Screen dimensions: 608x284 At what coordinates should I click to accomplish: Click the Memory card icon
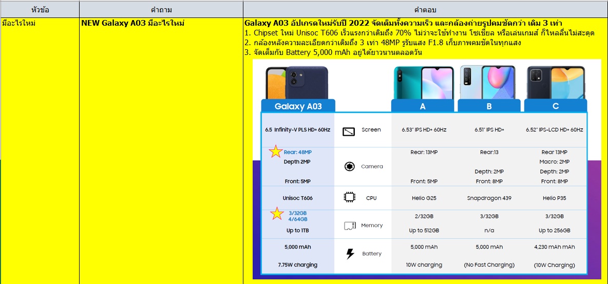tap(350, 225)
